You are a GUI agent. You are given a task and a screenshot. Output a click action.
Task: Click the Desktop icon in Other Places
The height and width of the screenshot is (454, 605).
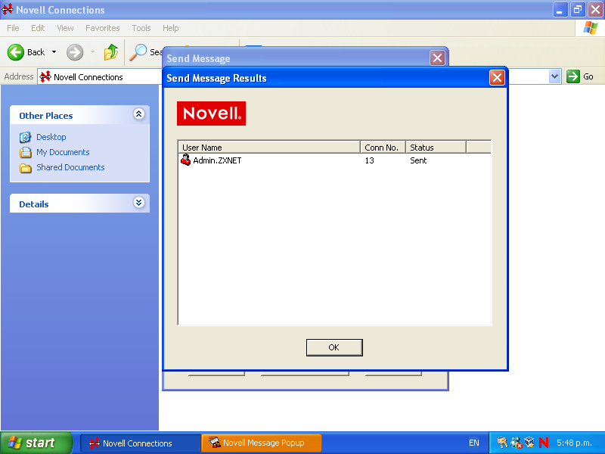point(26,137)
